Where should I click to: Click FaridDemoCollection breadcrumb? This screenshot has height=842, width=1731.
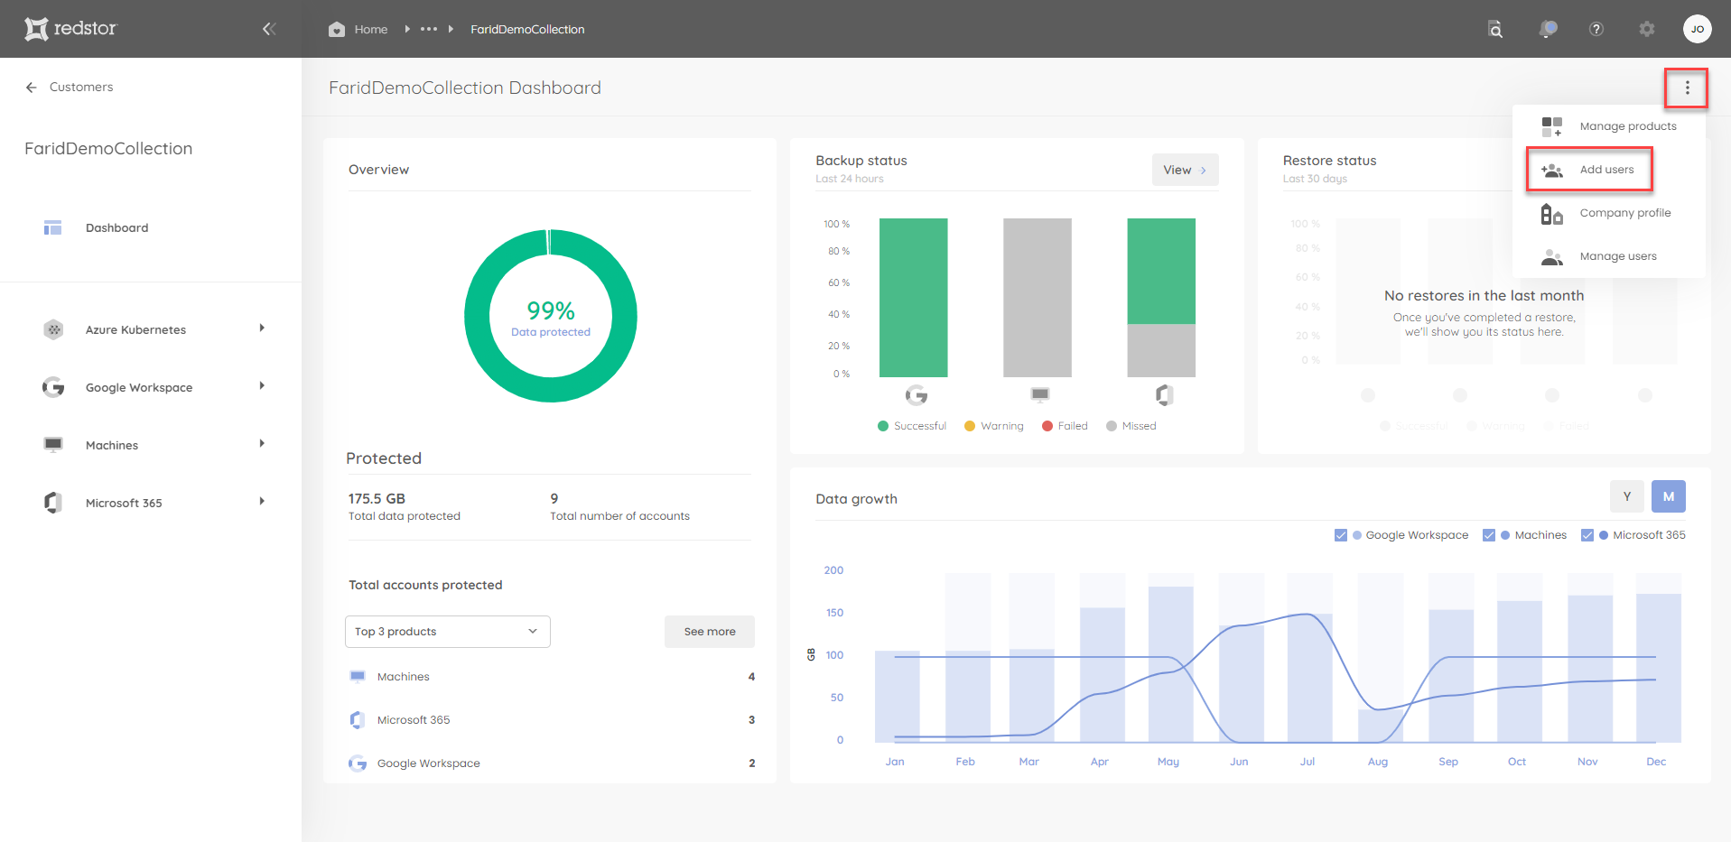coord(527,30)
